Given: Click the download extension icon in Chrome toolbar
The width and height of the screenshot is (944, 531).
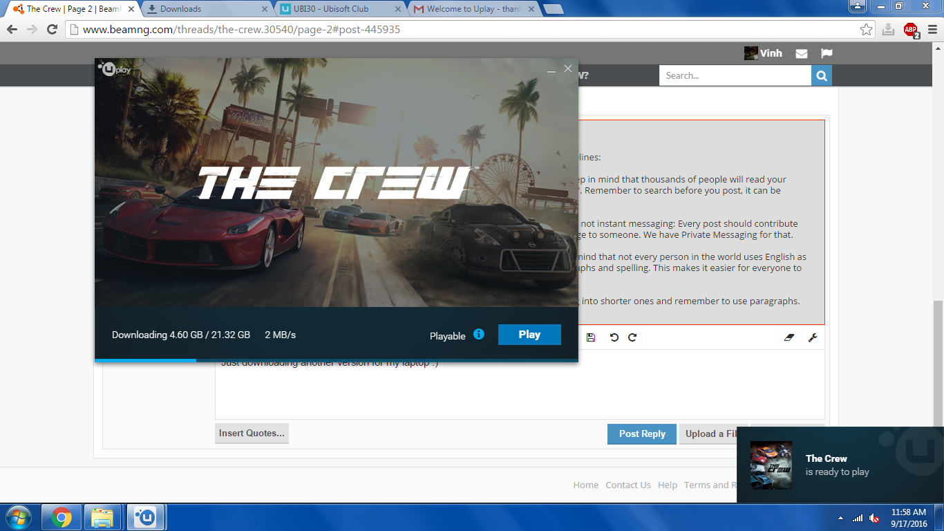Looking at the screenshot, I should point(889,30).
